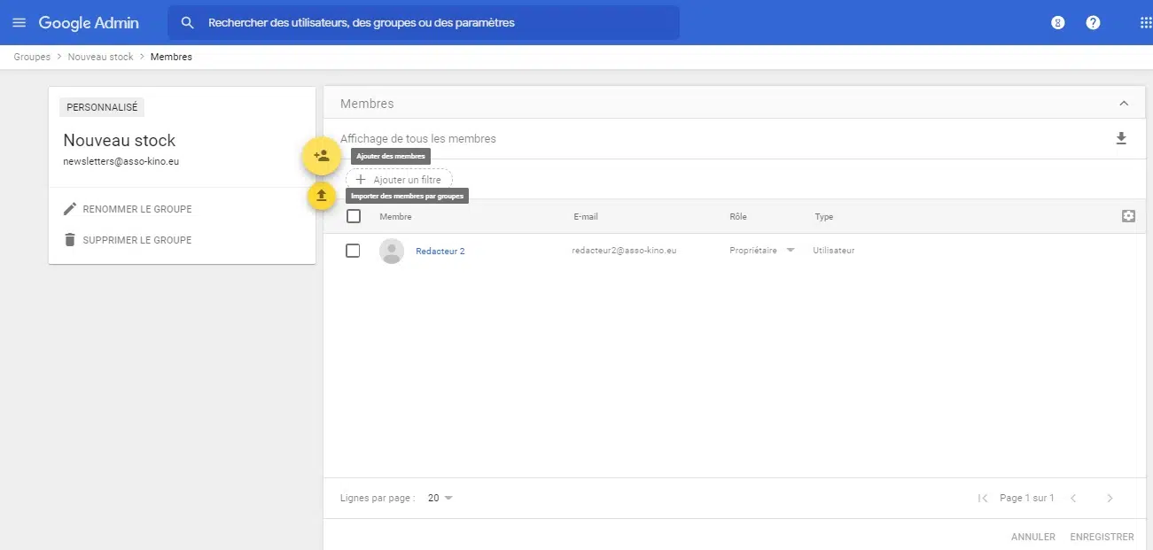Click the Page 1 sur 1 indicator
The width and height of the screenshot is (1153, 550).
pos(1027,499)
